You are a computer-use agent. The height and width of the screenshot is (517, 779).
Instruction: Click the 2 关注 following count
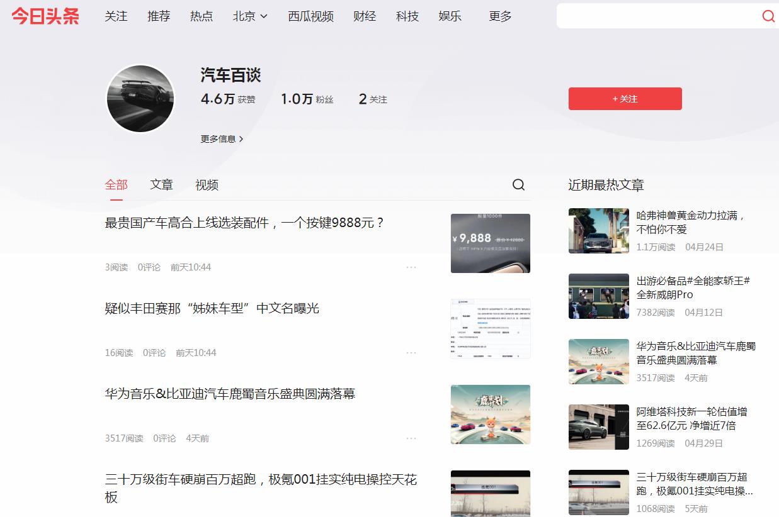click(373, 99)
